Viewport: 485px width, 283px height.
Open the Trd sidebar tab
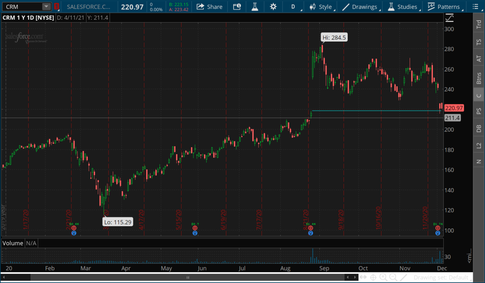pos(479,24)
